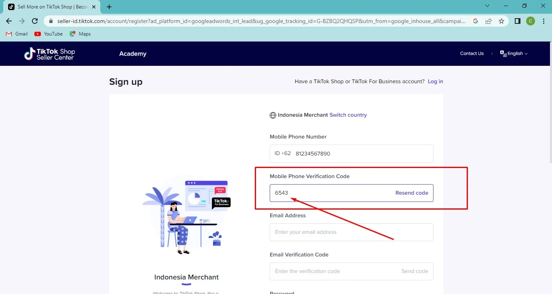Bookmark this page with star icon
552x294 pixels.
pos(501,21)
